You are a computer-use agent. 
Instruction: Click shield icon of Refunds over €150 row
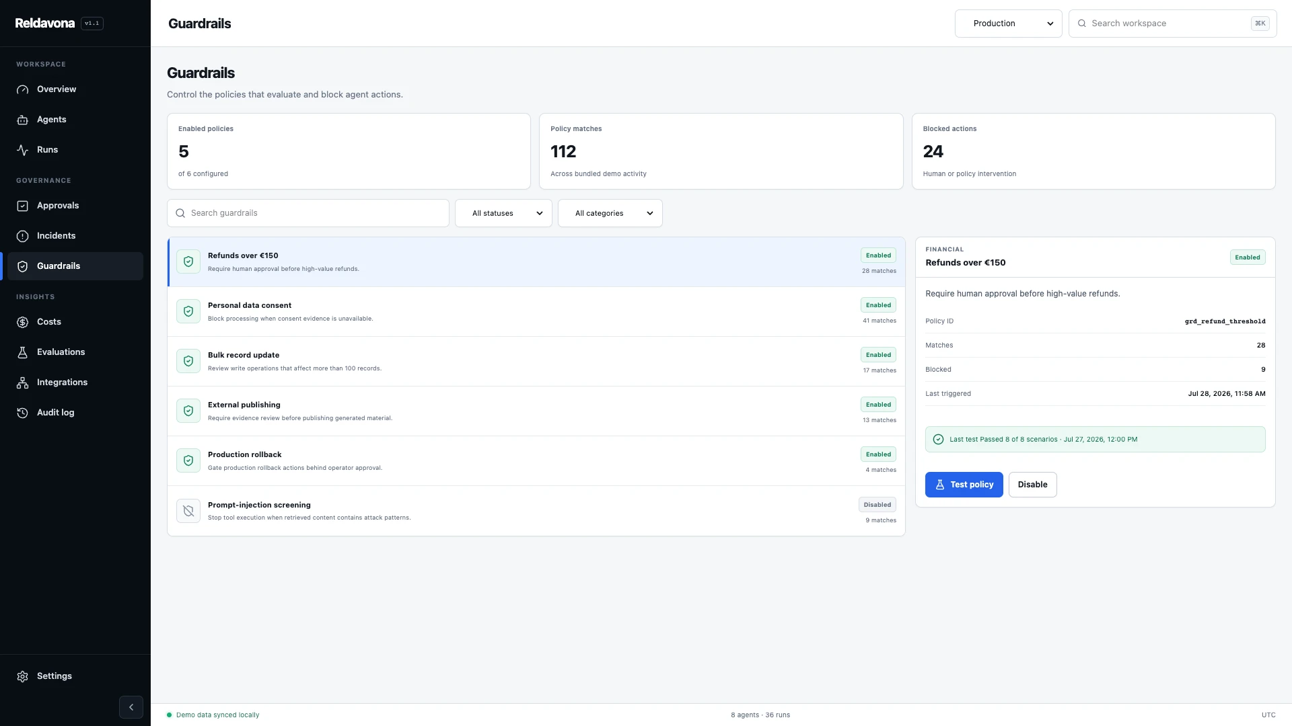[188, 261]
